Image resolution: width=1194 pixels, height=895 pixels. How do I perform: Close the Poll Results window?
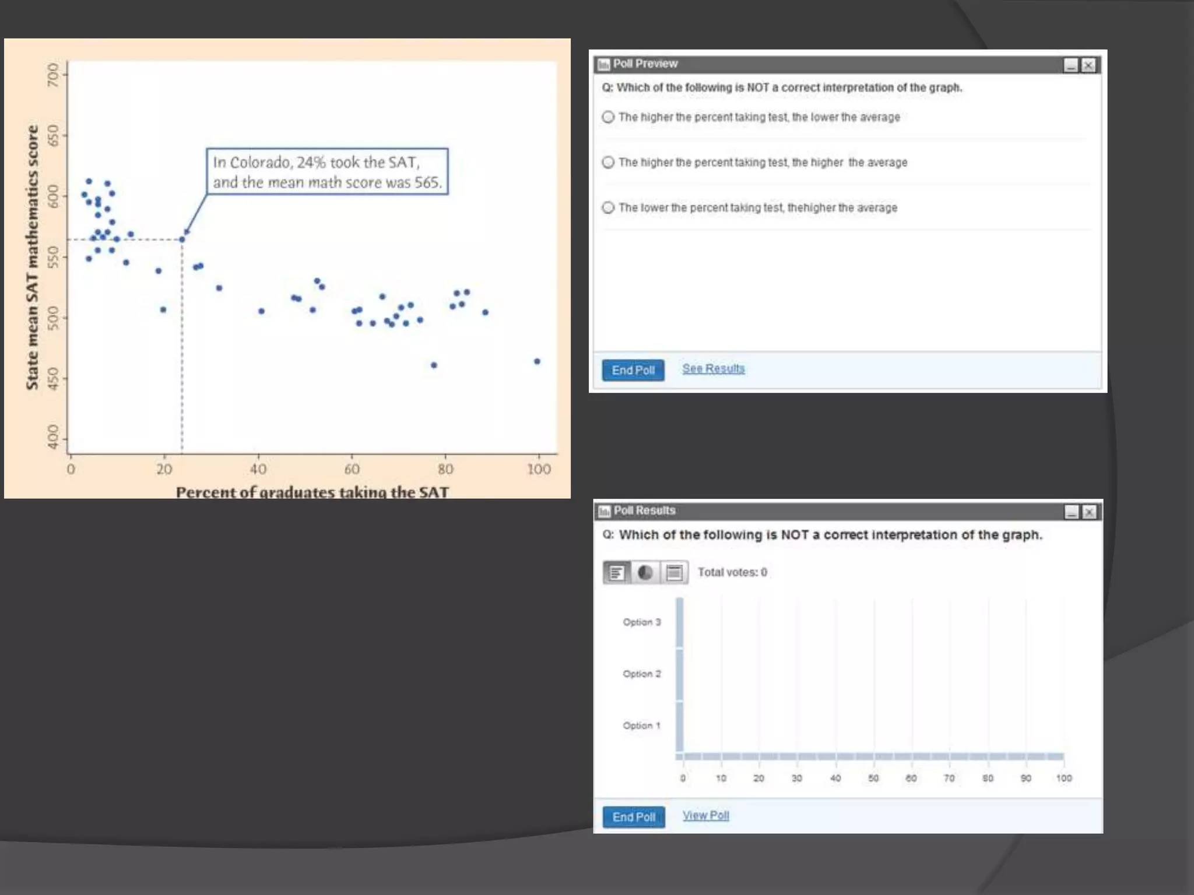tap(1089, 512)
